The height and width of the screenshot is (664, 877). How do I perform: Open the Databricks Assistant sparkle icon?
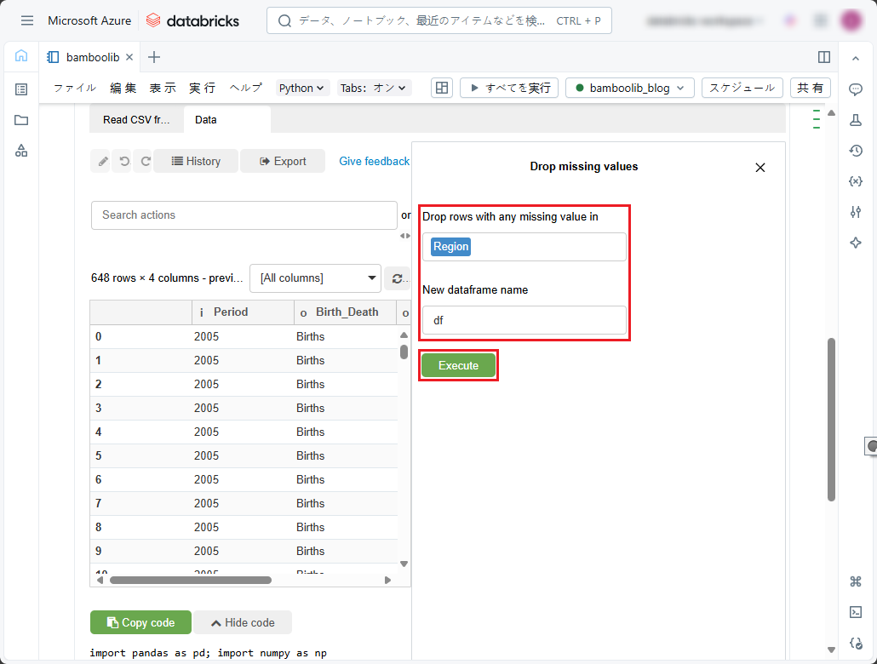coord(856,243)
